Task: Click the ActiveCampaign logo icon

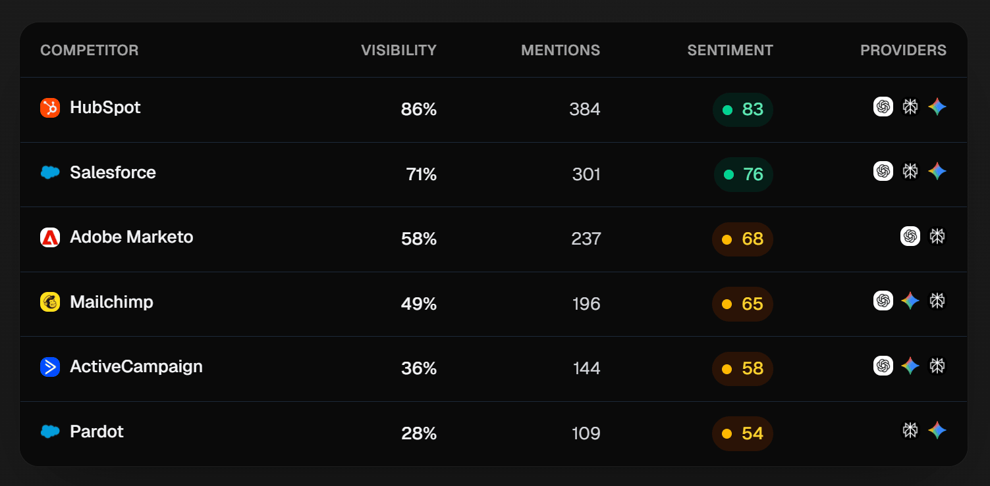Action: coord(50,367)
